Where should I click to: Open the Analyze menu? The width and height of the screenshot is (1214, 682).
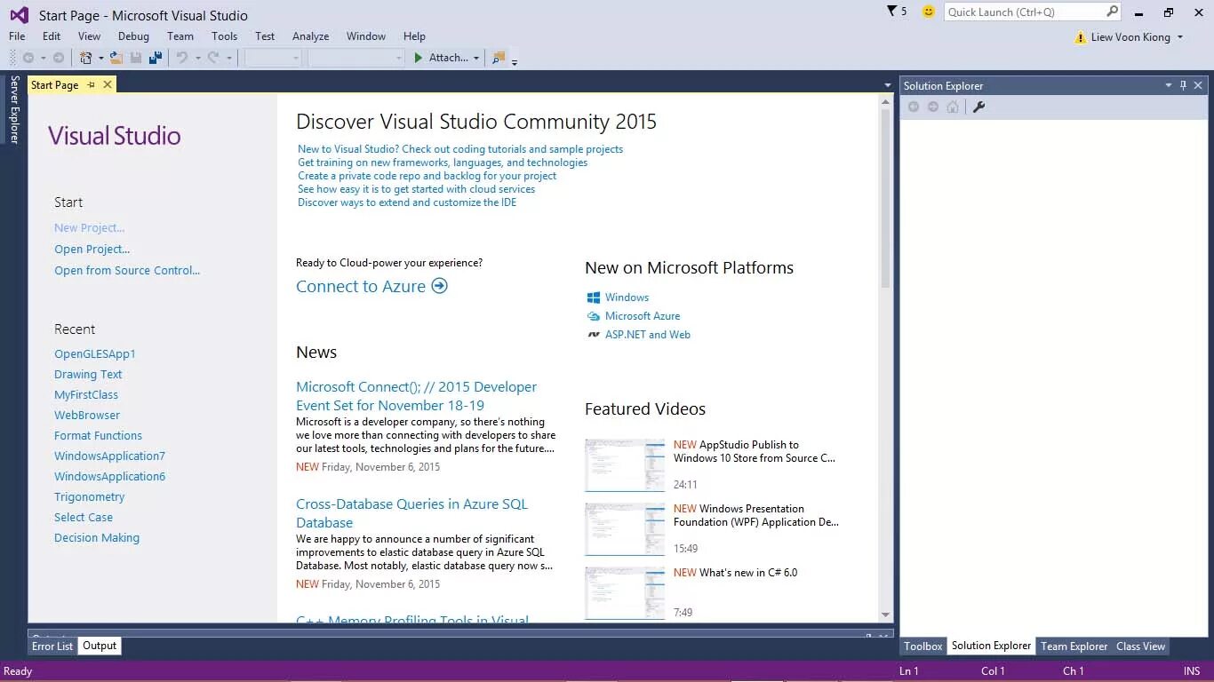[310, 36]
